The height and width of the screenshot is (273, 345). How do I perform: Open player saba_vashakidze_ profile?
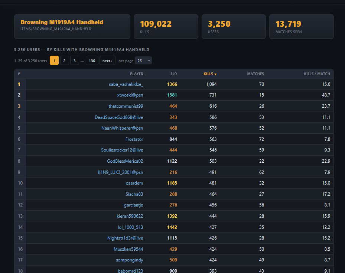coord(126,84)
